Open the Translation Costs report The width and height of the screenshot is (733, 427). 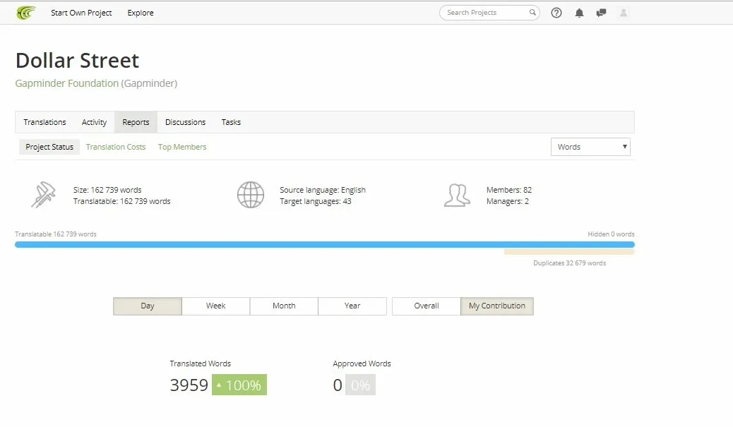[116, 147]
